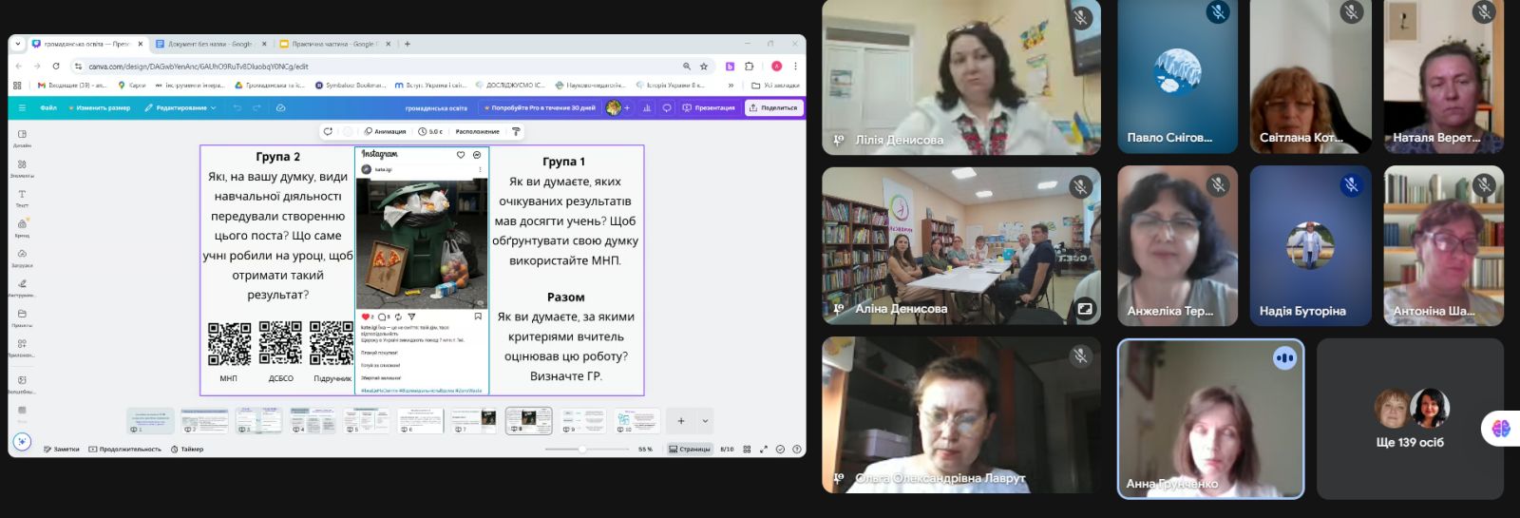Open Chrome three-dot menu
Screen dimensions: 1520x518
795,67
